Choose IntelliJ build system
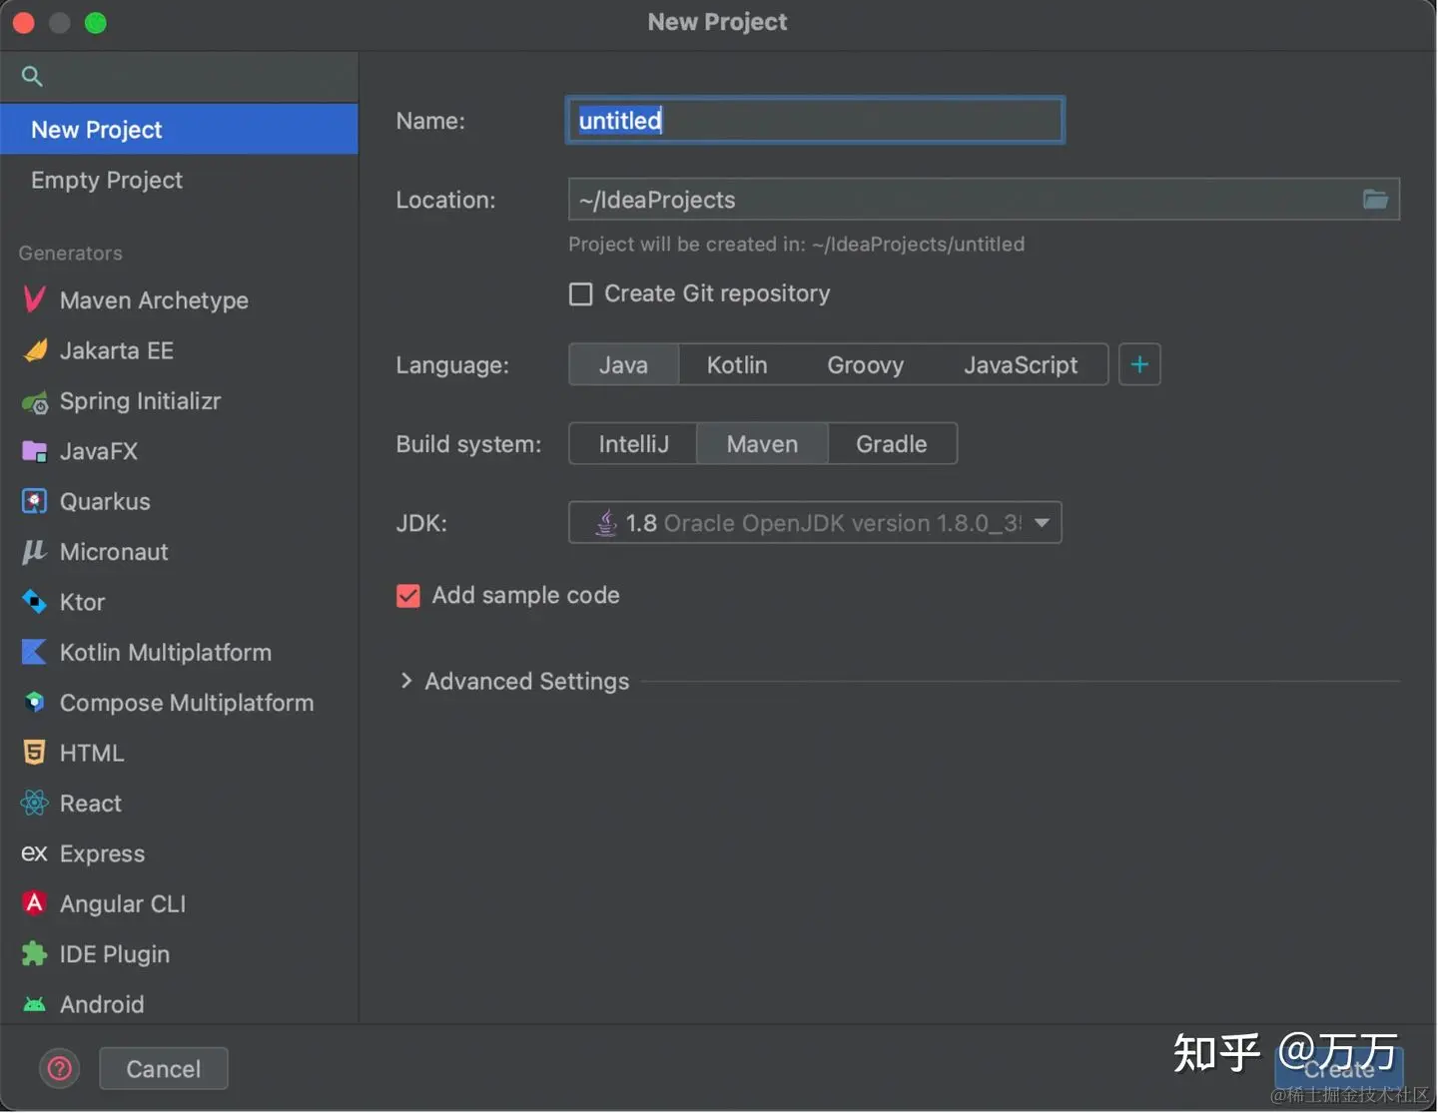Screen dimensions: 1438x1113 click(633, 444)
